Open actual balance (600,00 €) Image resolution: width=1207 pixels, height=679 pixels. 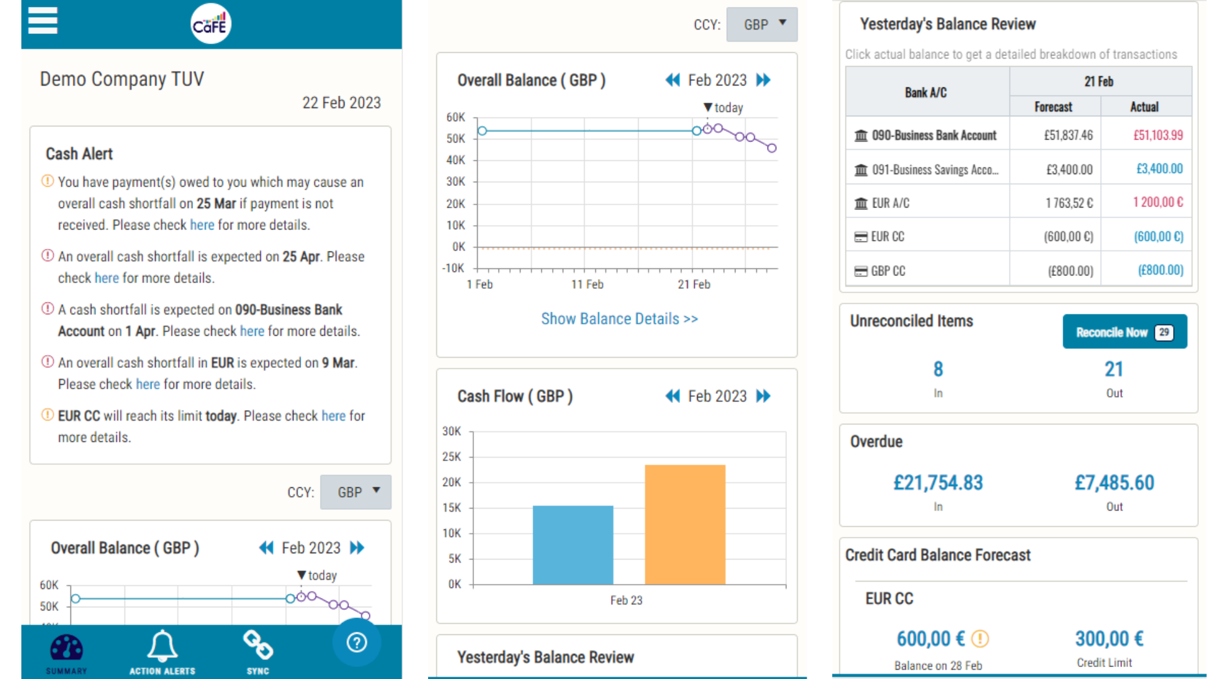[1159, 237]
